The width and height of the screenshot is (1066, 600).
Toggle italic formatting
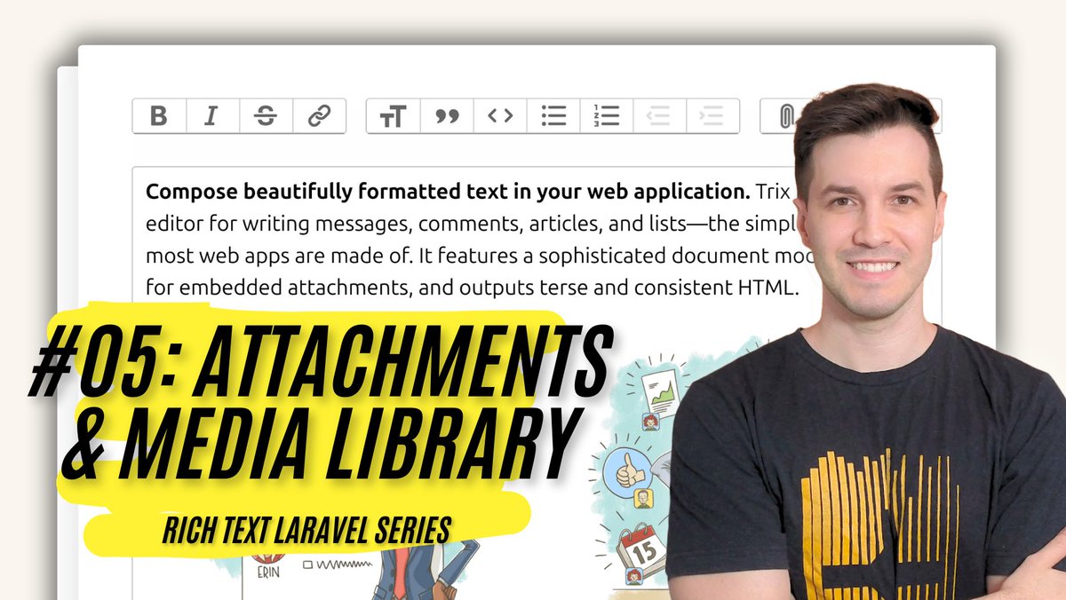[x=211, y=115]
